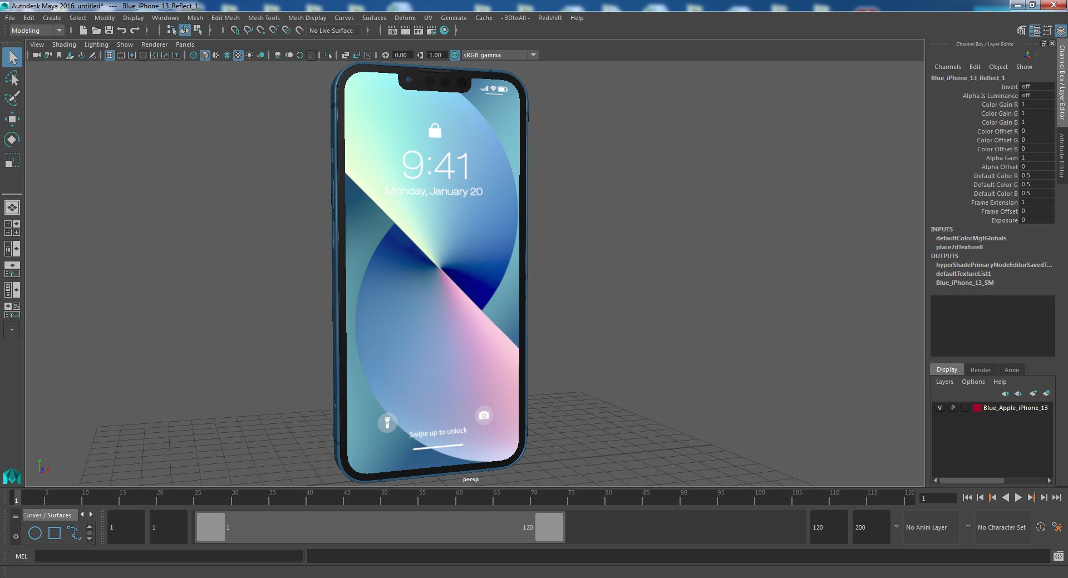Screen dimensions: 1068x578
Task: Open the Script Editor icon
Action: [1058, 556]
